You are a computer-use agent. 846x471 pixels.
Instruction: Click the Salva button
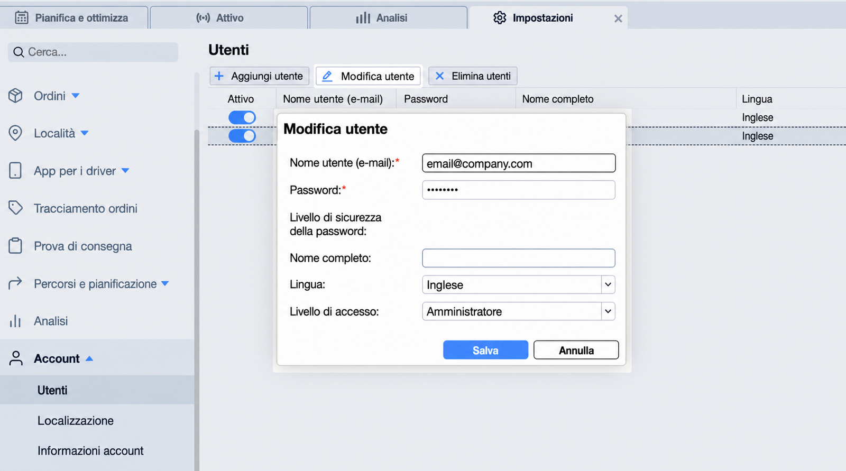[485, 350]
